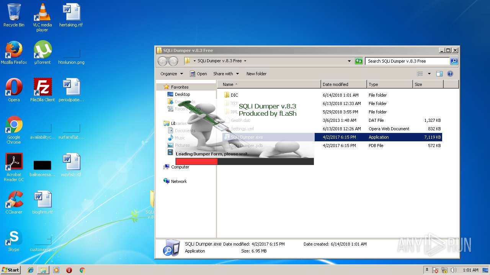Open the Share with dropdown menu
Viewport: 490px width, 275px height.
click(226, 74)
